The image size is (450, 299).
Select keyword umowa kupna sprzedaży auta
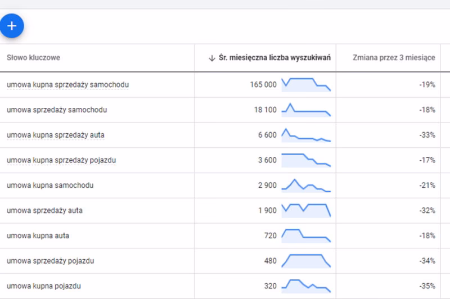[x=56, y=135]
